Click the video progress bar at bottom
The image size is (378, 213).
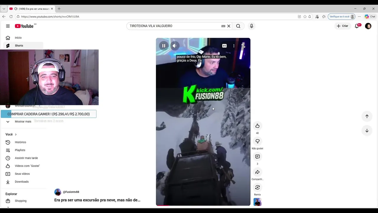(203, 205)
